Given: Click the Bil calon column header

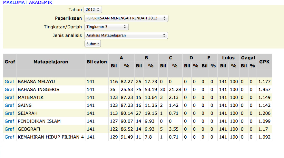Looking at the screenshot, I should 97,62.
